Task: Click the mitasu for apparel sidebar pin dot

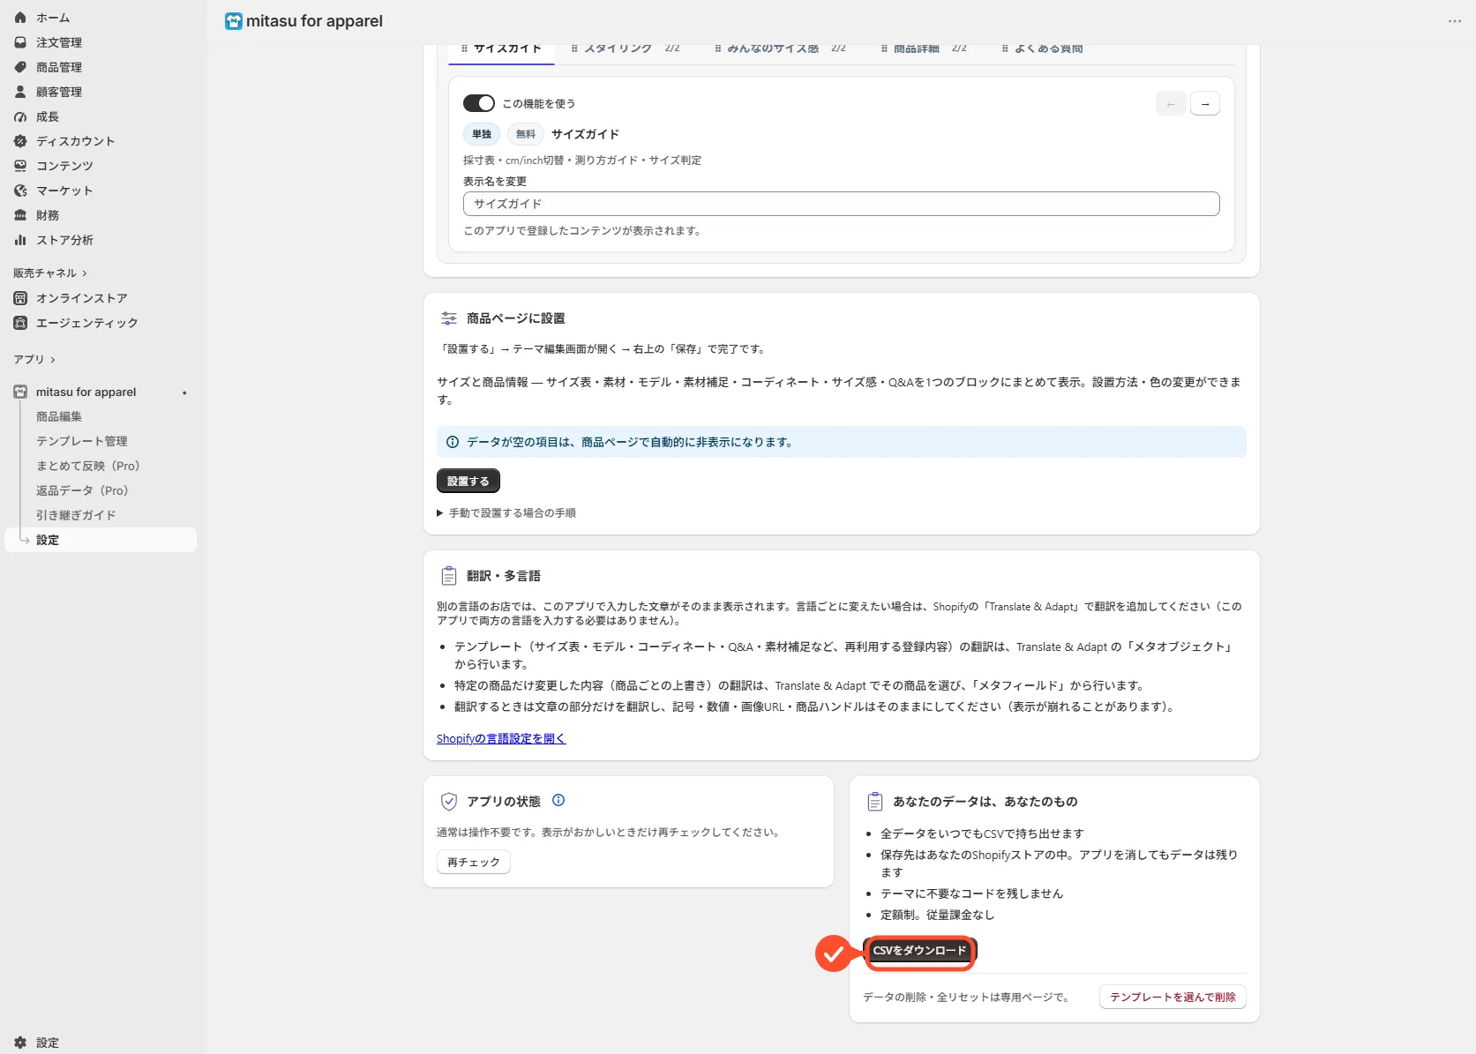Action: (x=184, y=392)
